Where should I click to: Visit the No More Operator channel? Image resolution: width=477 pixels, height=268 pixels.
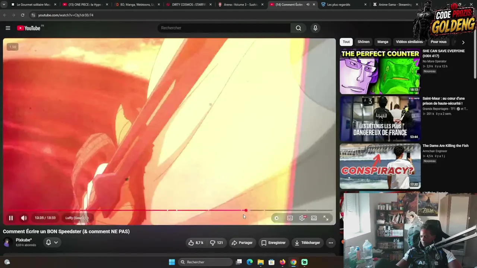[x=435, y=61]
